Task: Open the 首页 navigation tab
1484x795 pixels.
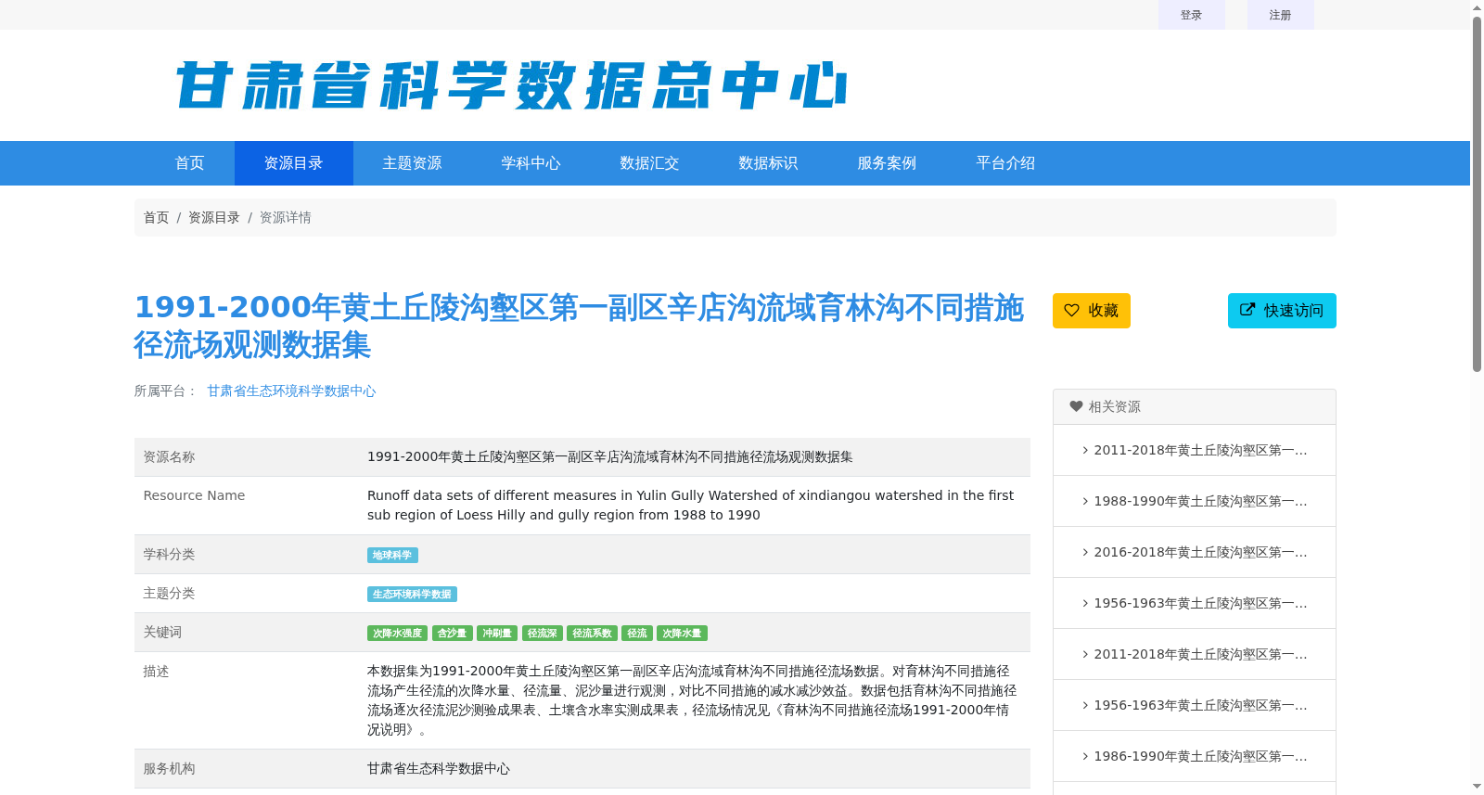Action: pos(190,163)
